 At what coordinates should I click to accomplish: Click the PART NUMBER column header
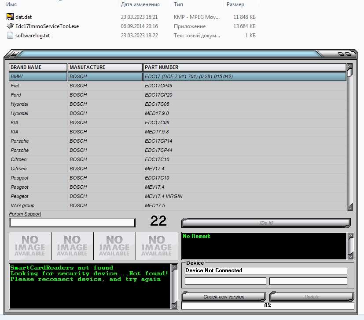pos(244,67)
